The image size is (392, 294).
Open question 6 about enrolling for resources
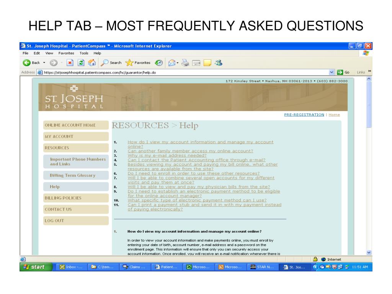[x=194, y=173]
